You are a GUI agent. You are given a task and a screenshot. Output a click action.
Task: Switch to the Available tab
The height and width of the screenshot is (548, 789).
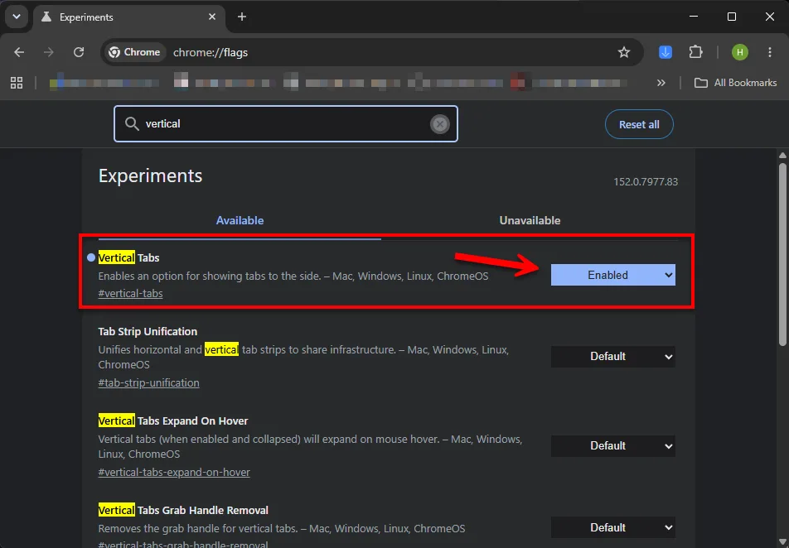click(240, 220)
